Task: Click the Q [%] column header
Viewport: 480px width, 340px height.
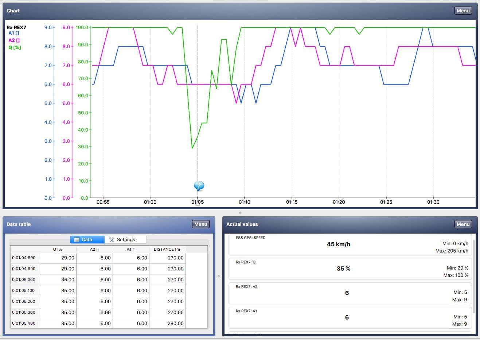Action: [58, 249]
